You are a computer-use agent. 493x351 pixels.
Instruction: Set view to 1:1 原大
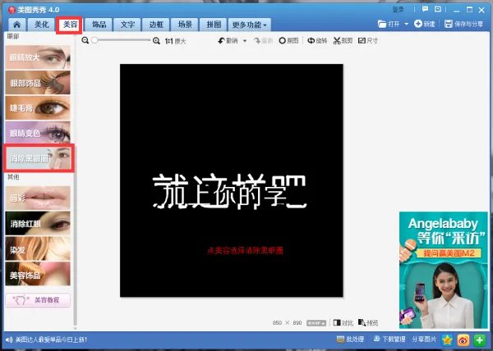(176, 41)
